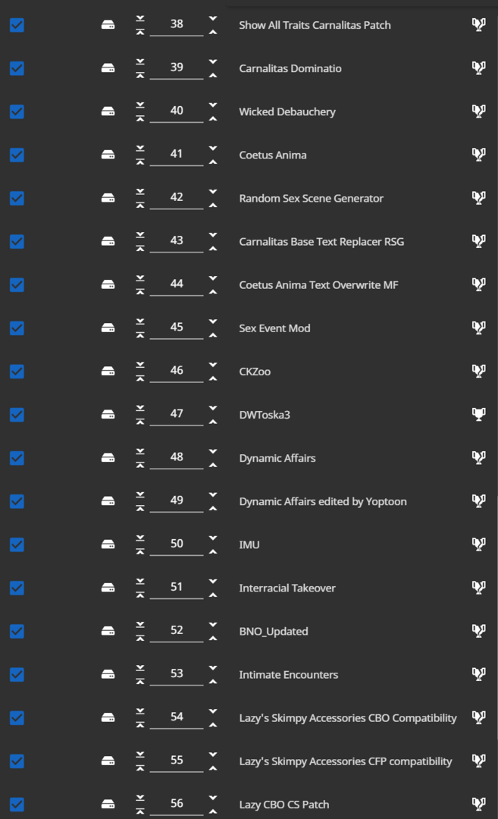This screenshot has width=498, height=819.
Task: Disable Show All Traits Carnalitas Patch checkbox
Action: (x=17, y=25)
